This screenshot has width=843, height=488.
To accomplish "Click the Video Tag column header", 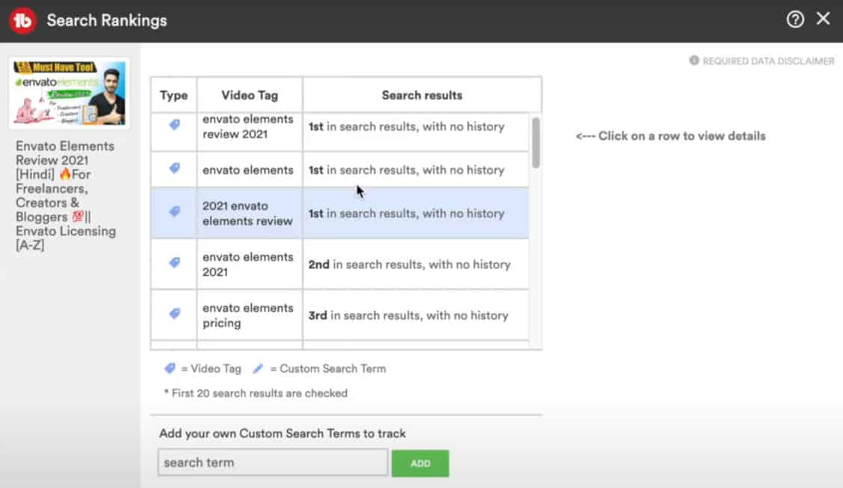I will (250, 95).
